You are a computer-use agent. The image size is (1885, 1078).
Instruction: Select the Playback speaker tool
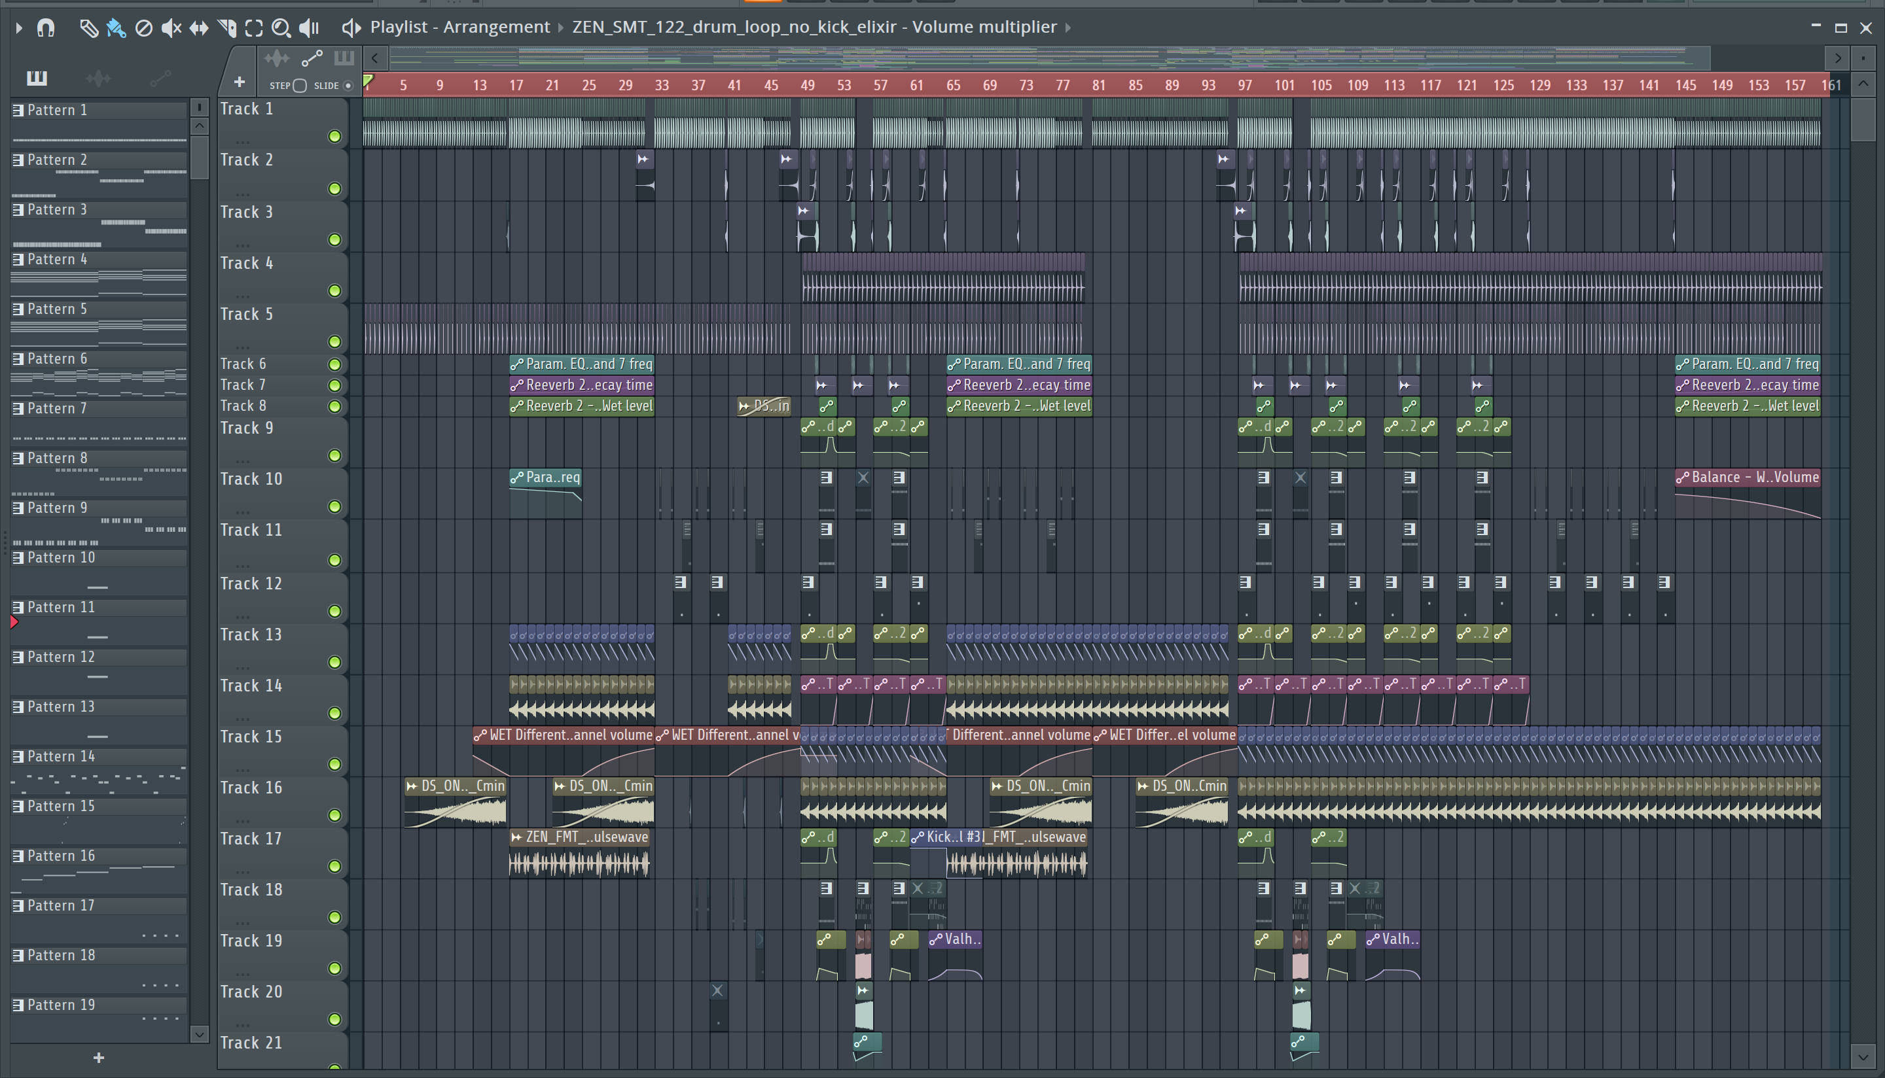tap(309, 28)
